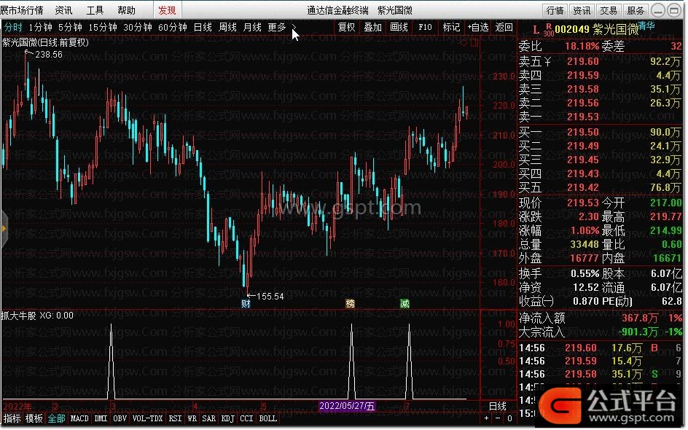Image resolution: width=688 pixels, height=430 pixels.
Task: Click the minus zoom button at chart bottom
Action: [x=498, y=418]
